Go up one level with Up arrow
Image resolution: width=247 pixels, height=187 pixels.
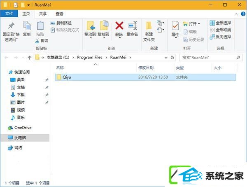(30, 58)
